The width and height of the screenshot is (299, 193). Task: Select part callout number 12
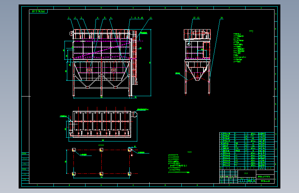pyautogui.click(x=194, y=18)
